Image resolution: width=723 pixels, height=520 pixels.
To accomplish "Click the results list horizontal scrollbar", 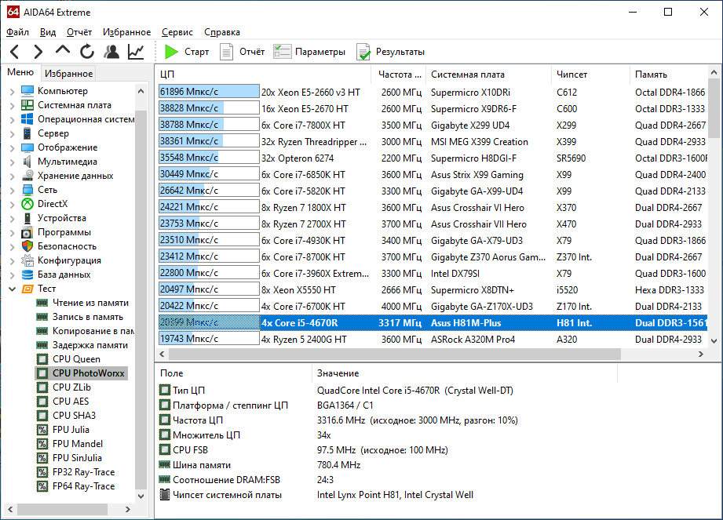I will click(x=395, y=355).
